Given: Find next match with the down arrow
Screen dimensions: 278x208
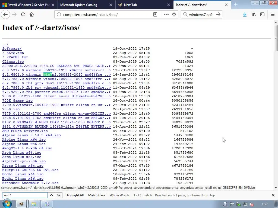Looking at the screenshot, I should pos(59,195).
